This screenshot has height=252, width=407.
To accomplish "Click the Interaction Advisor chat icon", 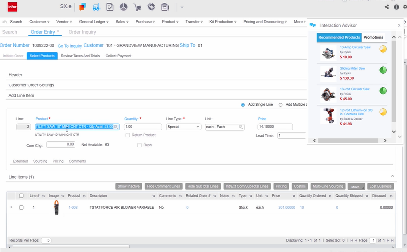I will [313, 25].
